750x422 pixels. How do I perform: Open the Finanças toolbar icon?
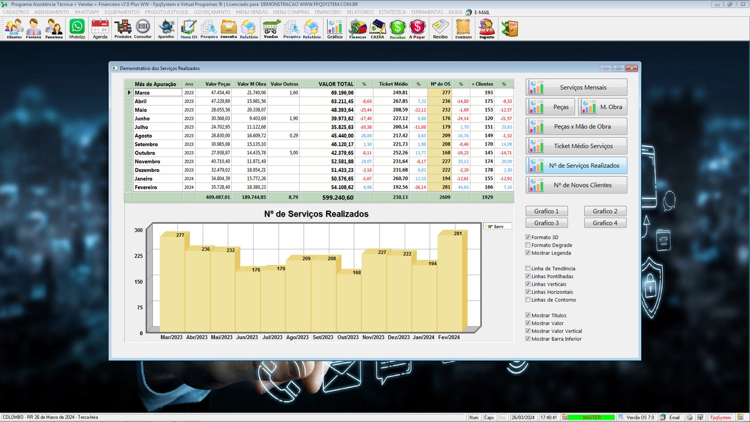point(357,29)
